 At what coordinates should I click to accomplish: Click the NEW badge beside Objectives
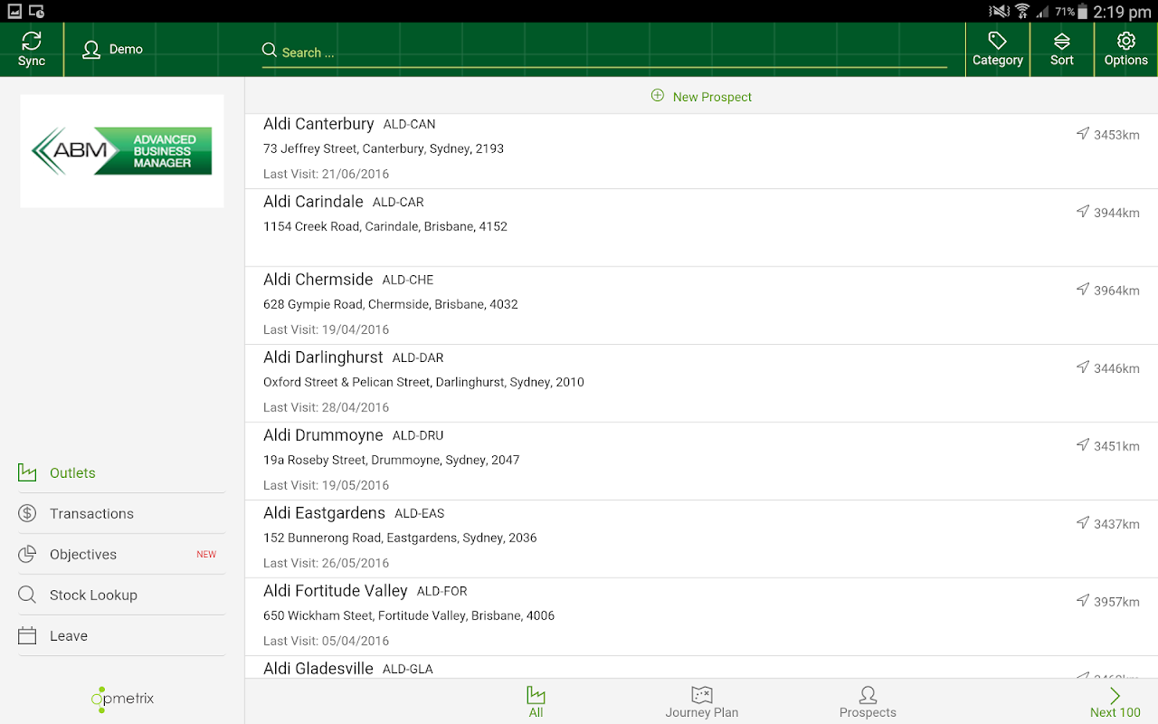coord(206,554)
